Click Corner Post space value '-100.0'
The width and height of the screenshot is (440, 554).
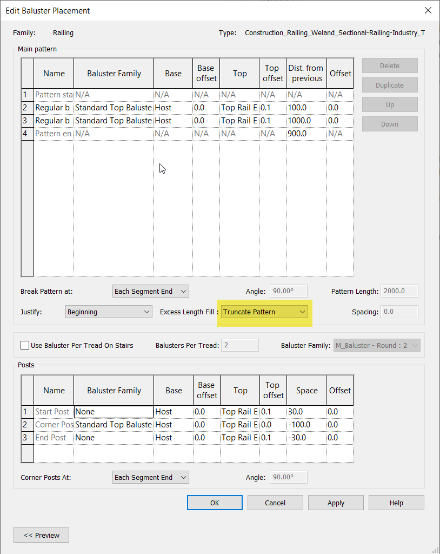pyautogui.click(x=306, y=425)
